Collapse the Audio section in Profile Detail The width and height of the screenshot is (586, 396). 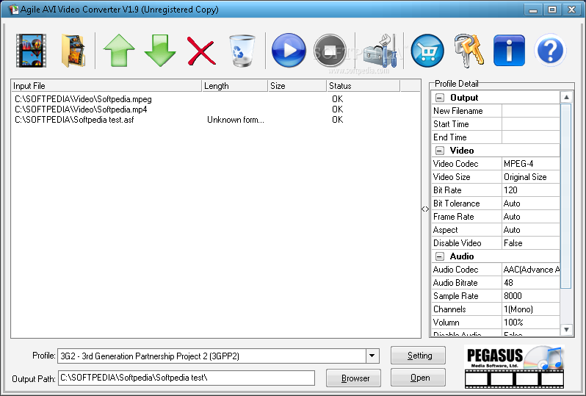coord(440,256)
